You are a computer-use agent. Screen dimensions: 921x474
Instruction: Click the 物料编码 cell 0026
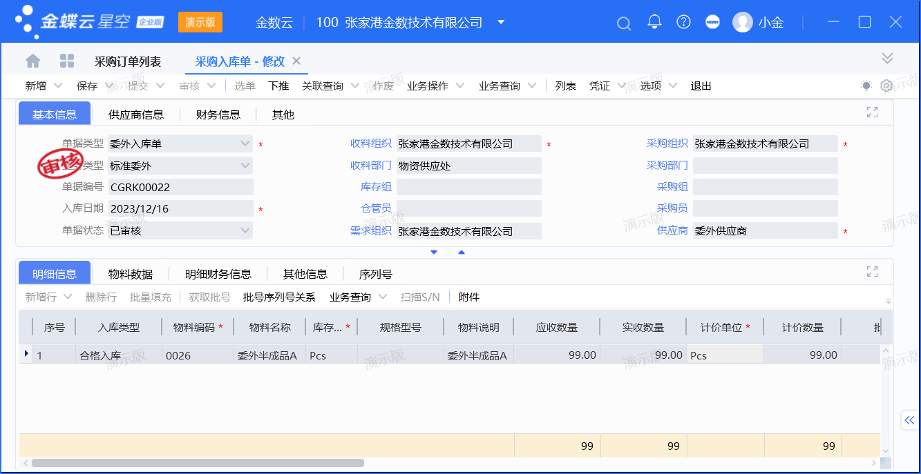(x=198, y=355)
